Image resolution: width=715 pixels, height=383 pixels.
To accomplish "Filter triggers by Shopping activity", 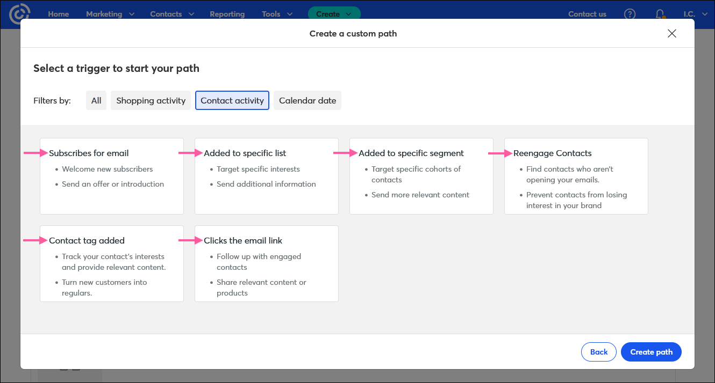I will (x=151, y=100).
